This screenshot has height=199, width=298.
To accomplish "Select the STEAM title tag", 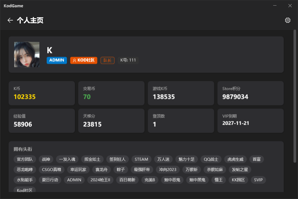I will [141, 159].
